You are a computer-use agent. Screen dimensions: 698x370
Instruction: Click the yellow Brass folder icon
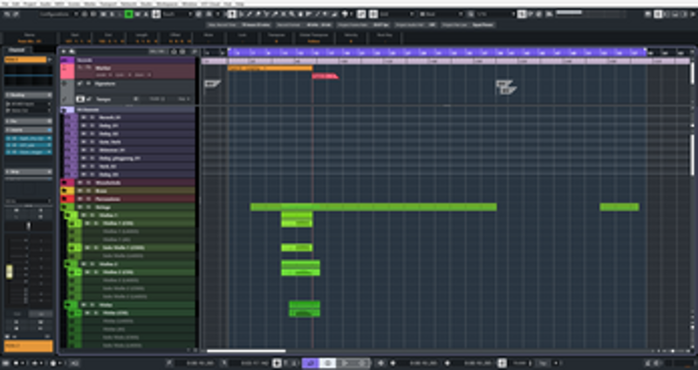pyautogui.click(x=65, y=190)
